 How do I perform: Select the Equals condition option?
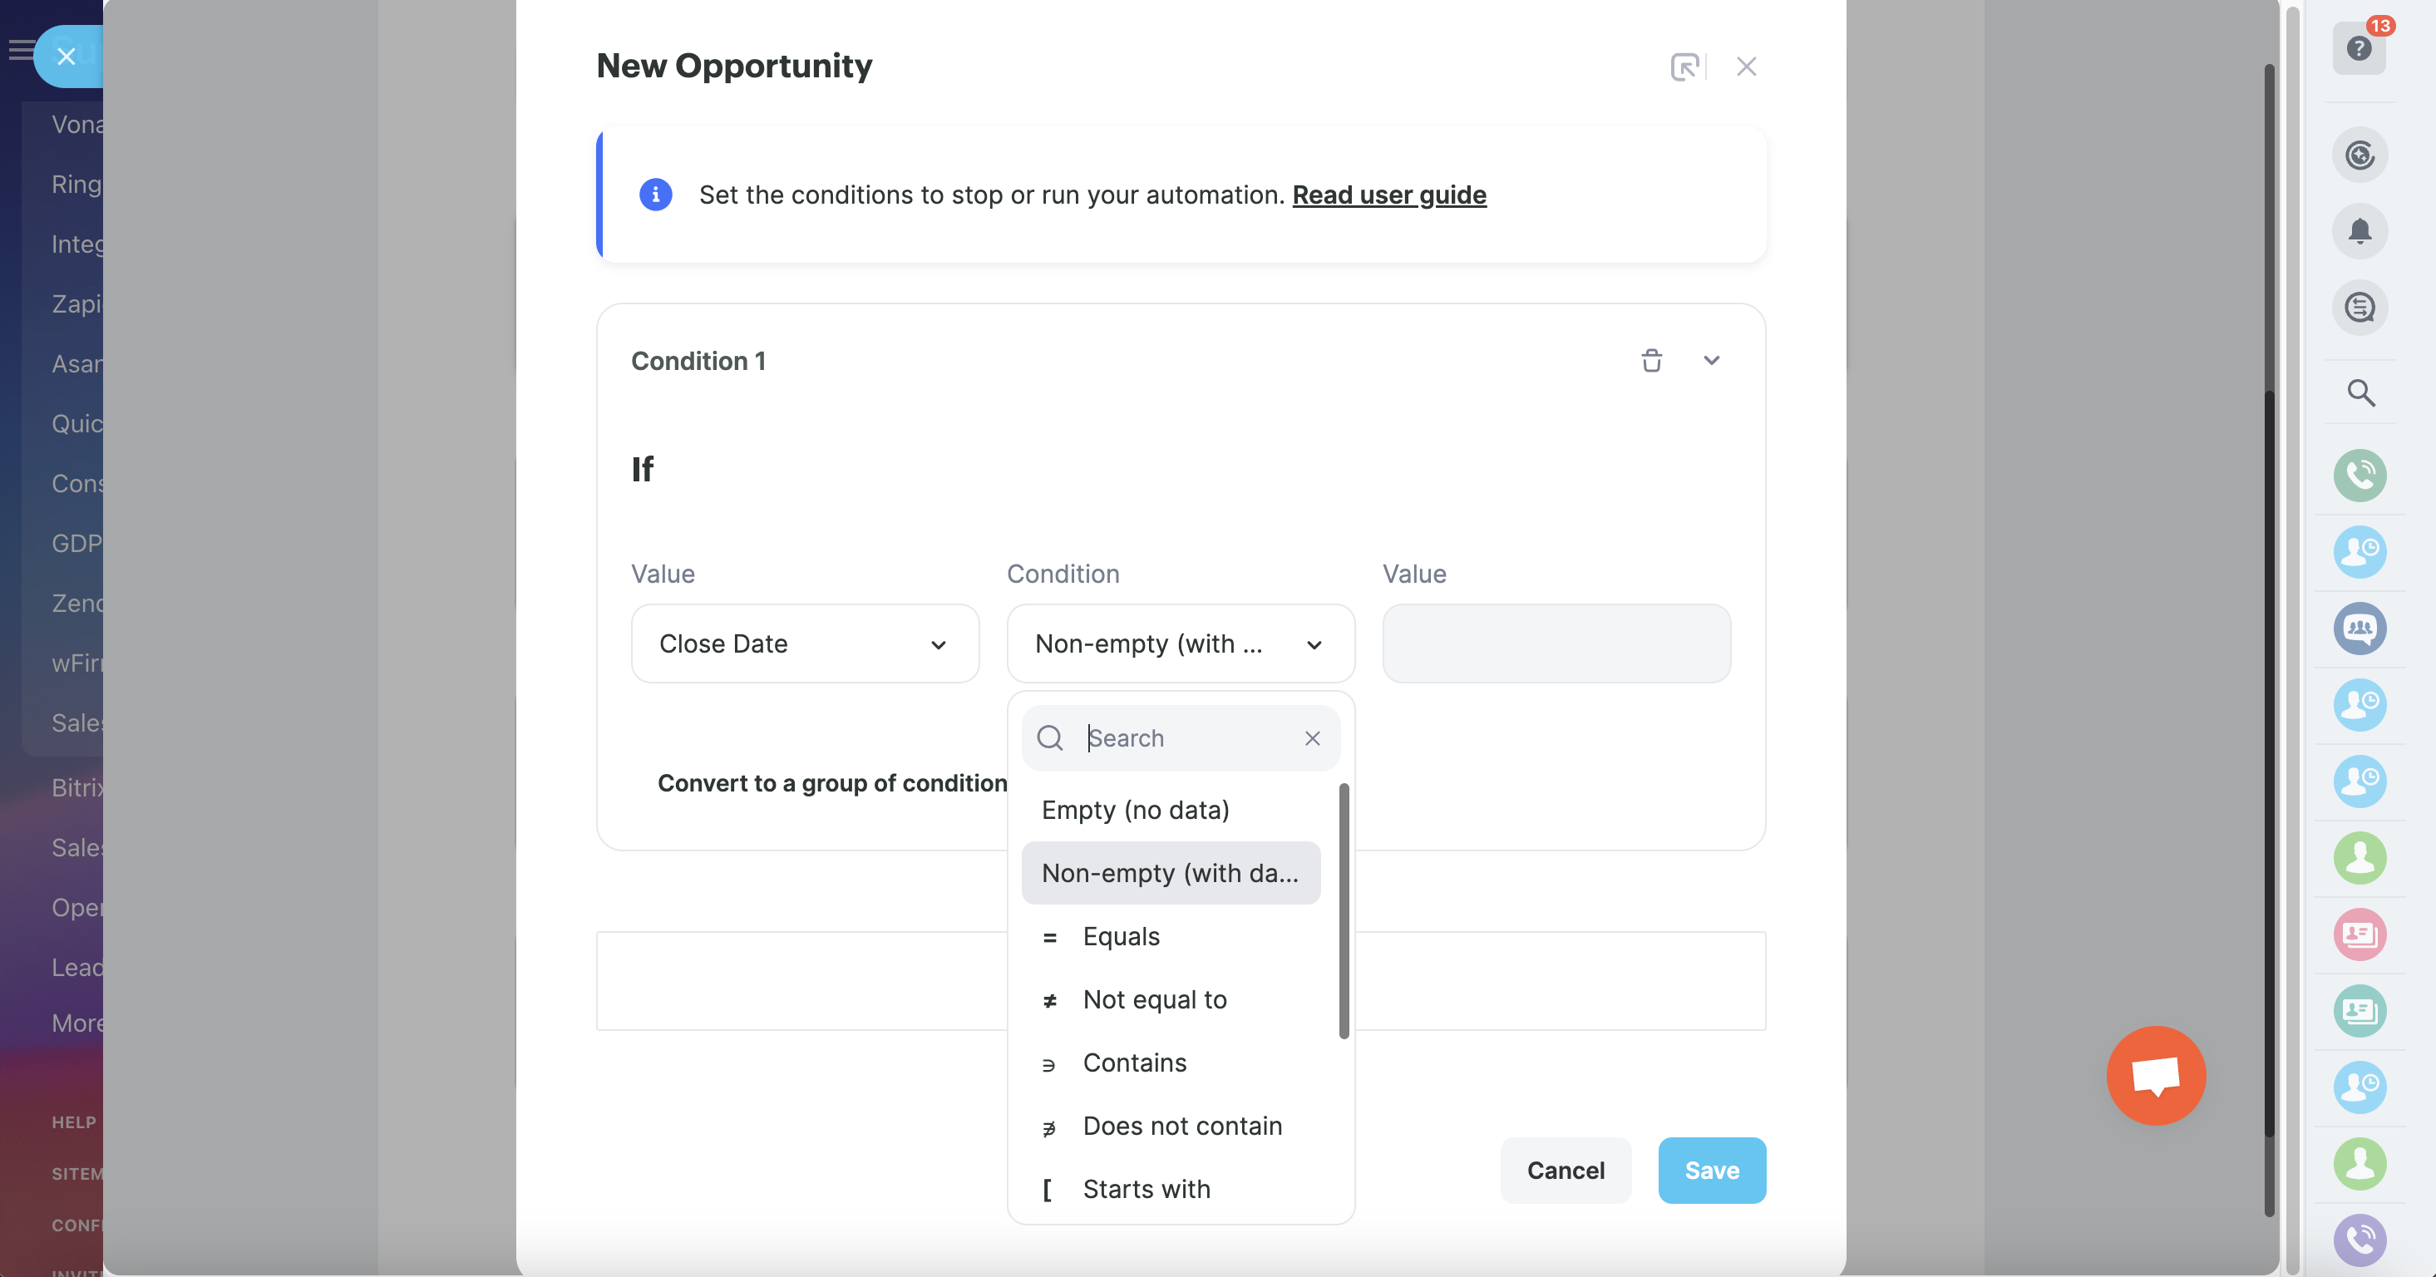pyautogui.click(x=1121, y=936)
